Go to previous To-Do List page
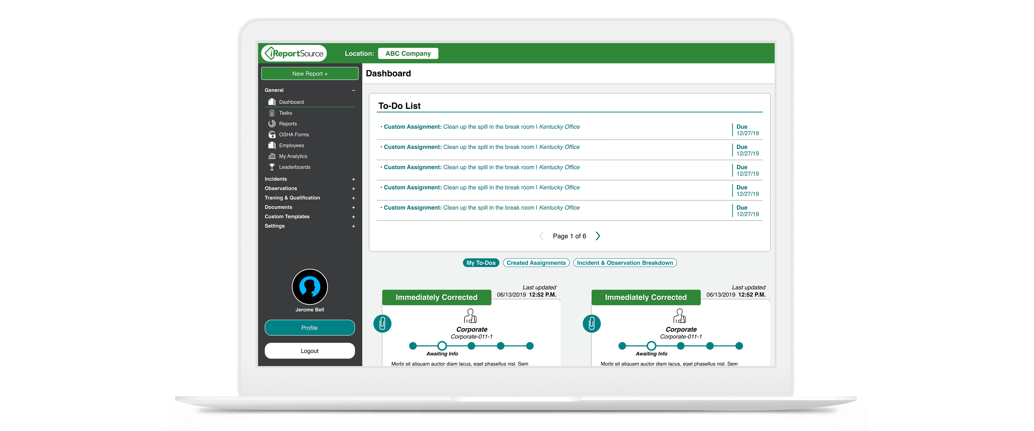 tap(542, 236)
